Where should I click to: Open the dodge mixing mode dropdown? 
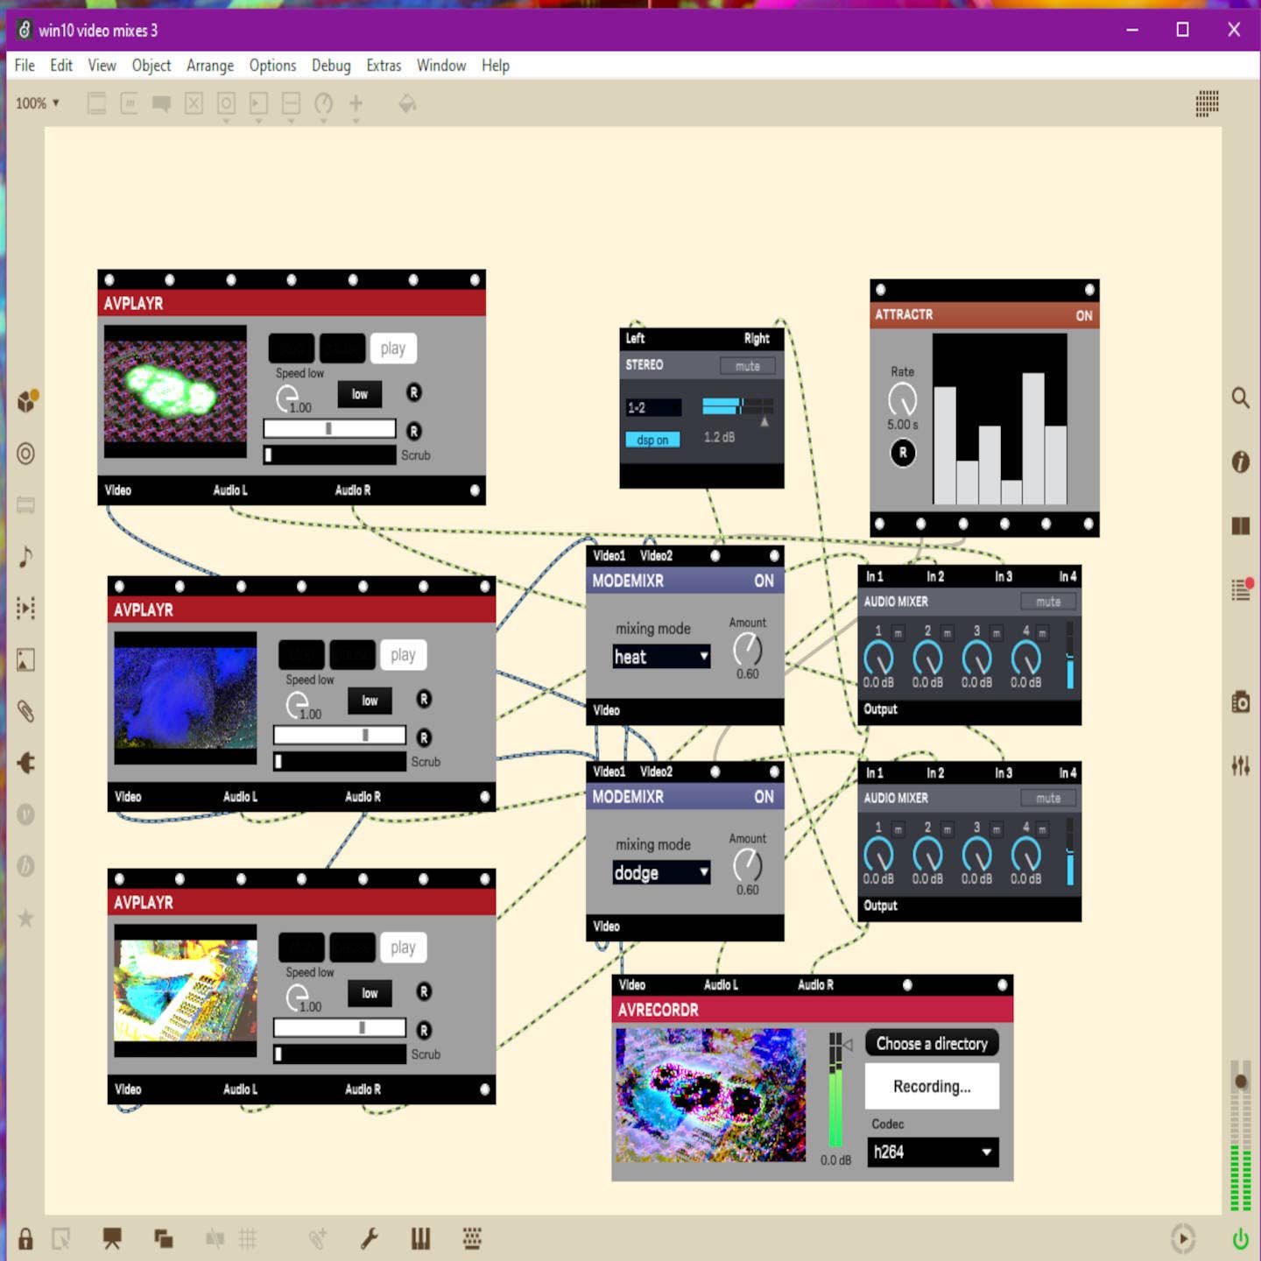(661, 873)
